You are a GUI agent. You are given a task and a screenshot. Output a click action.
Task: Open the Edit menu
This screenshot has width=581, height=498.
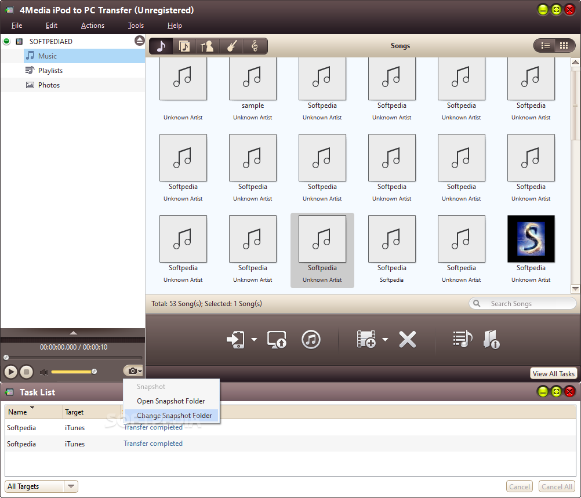tap(52, 26)
